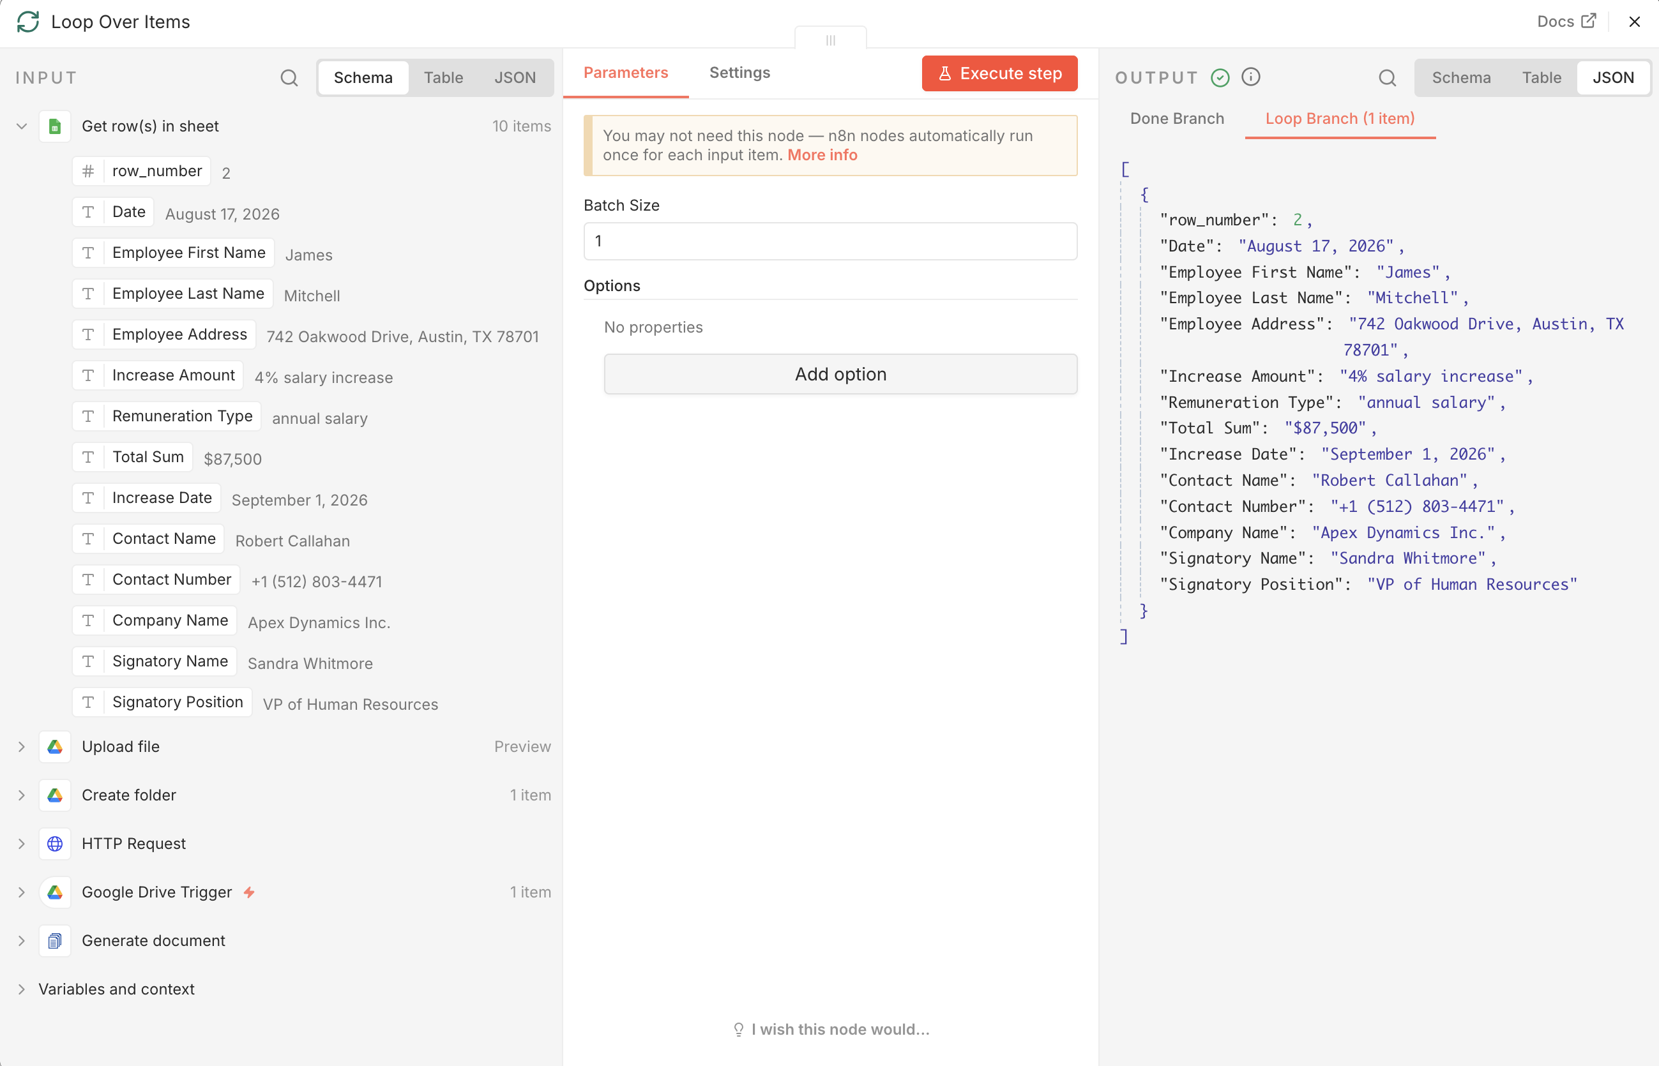Open the More info link

(x=822, y=155)
